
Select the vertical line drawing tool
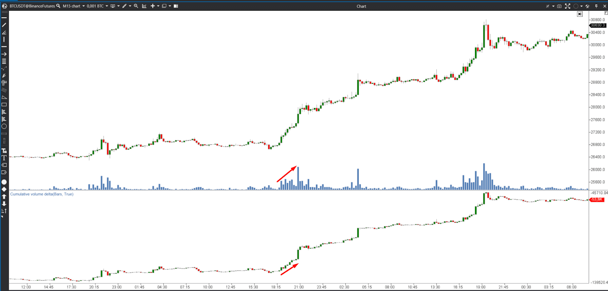click(x=4, y=40)
